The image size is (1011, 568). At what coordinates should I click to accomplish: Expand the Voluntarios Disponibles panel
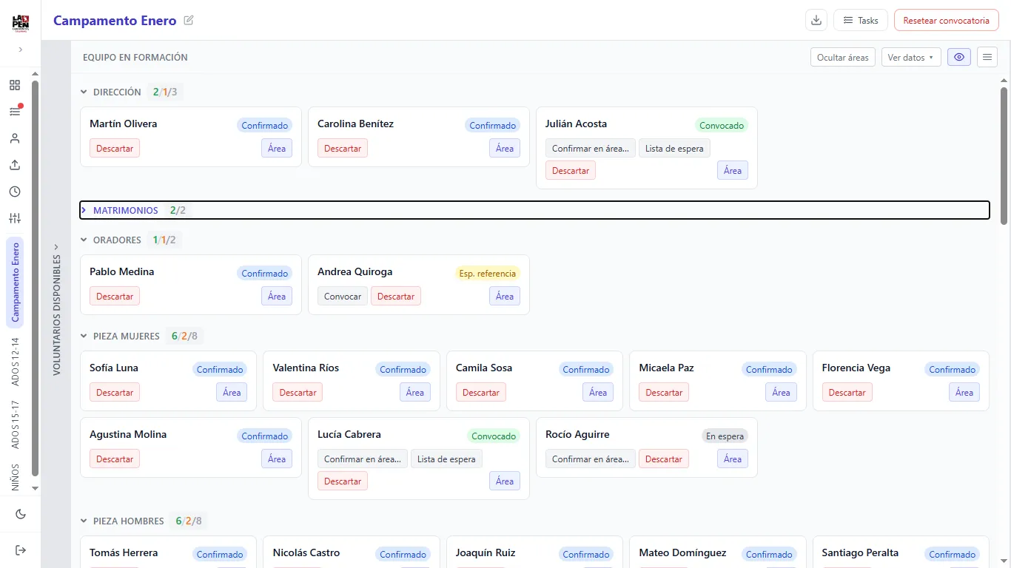tap(56, 309)
